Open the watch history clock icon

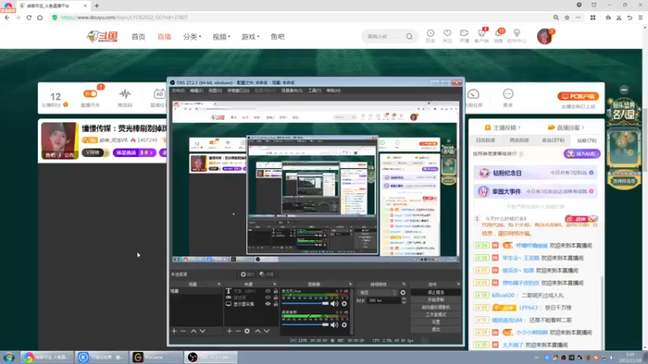[430, 36]
